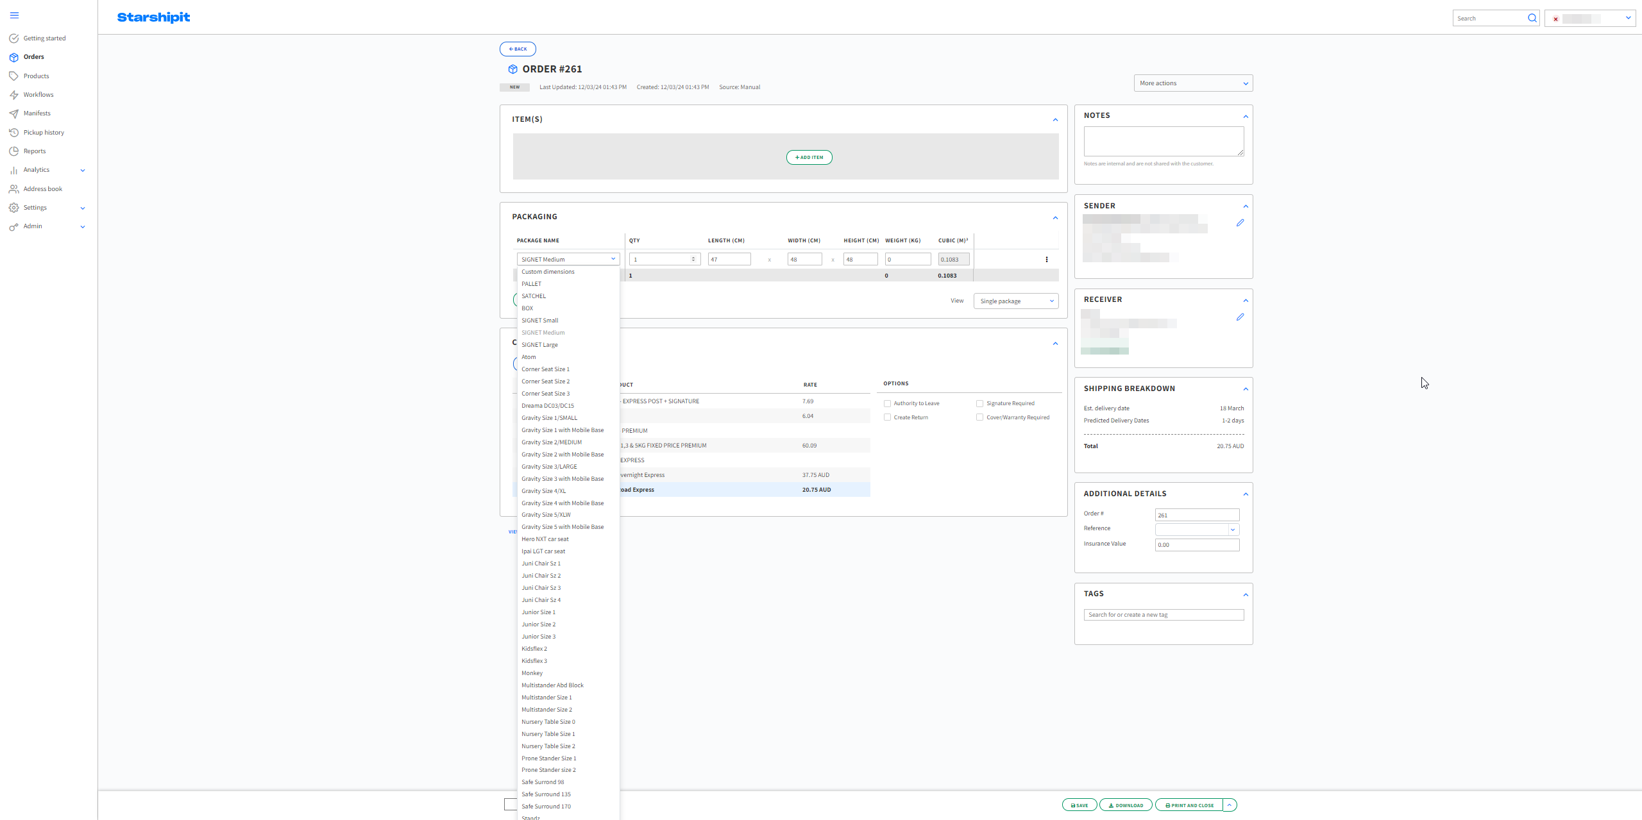
Task: Select the Overnight Express rate row
Action: point(744,475)
